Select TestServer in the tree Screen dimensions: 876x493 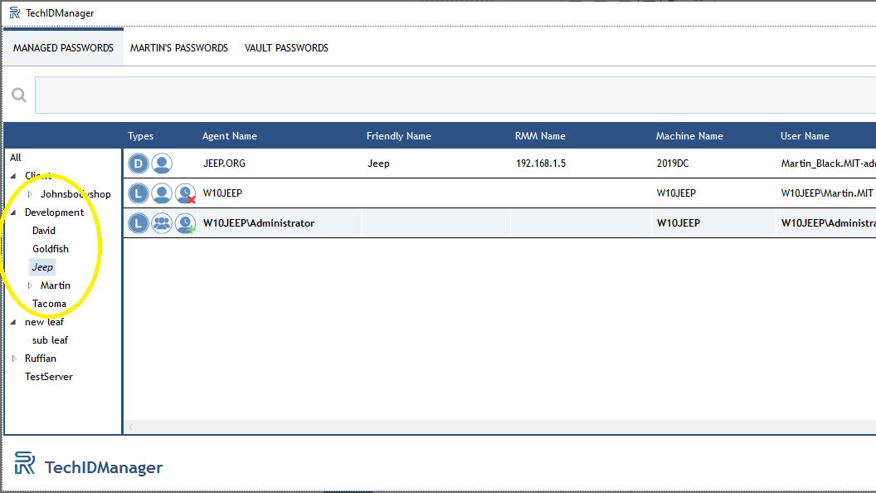(49, 377)
